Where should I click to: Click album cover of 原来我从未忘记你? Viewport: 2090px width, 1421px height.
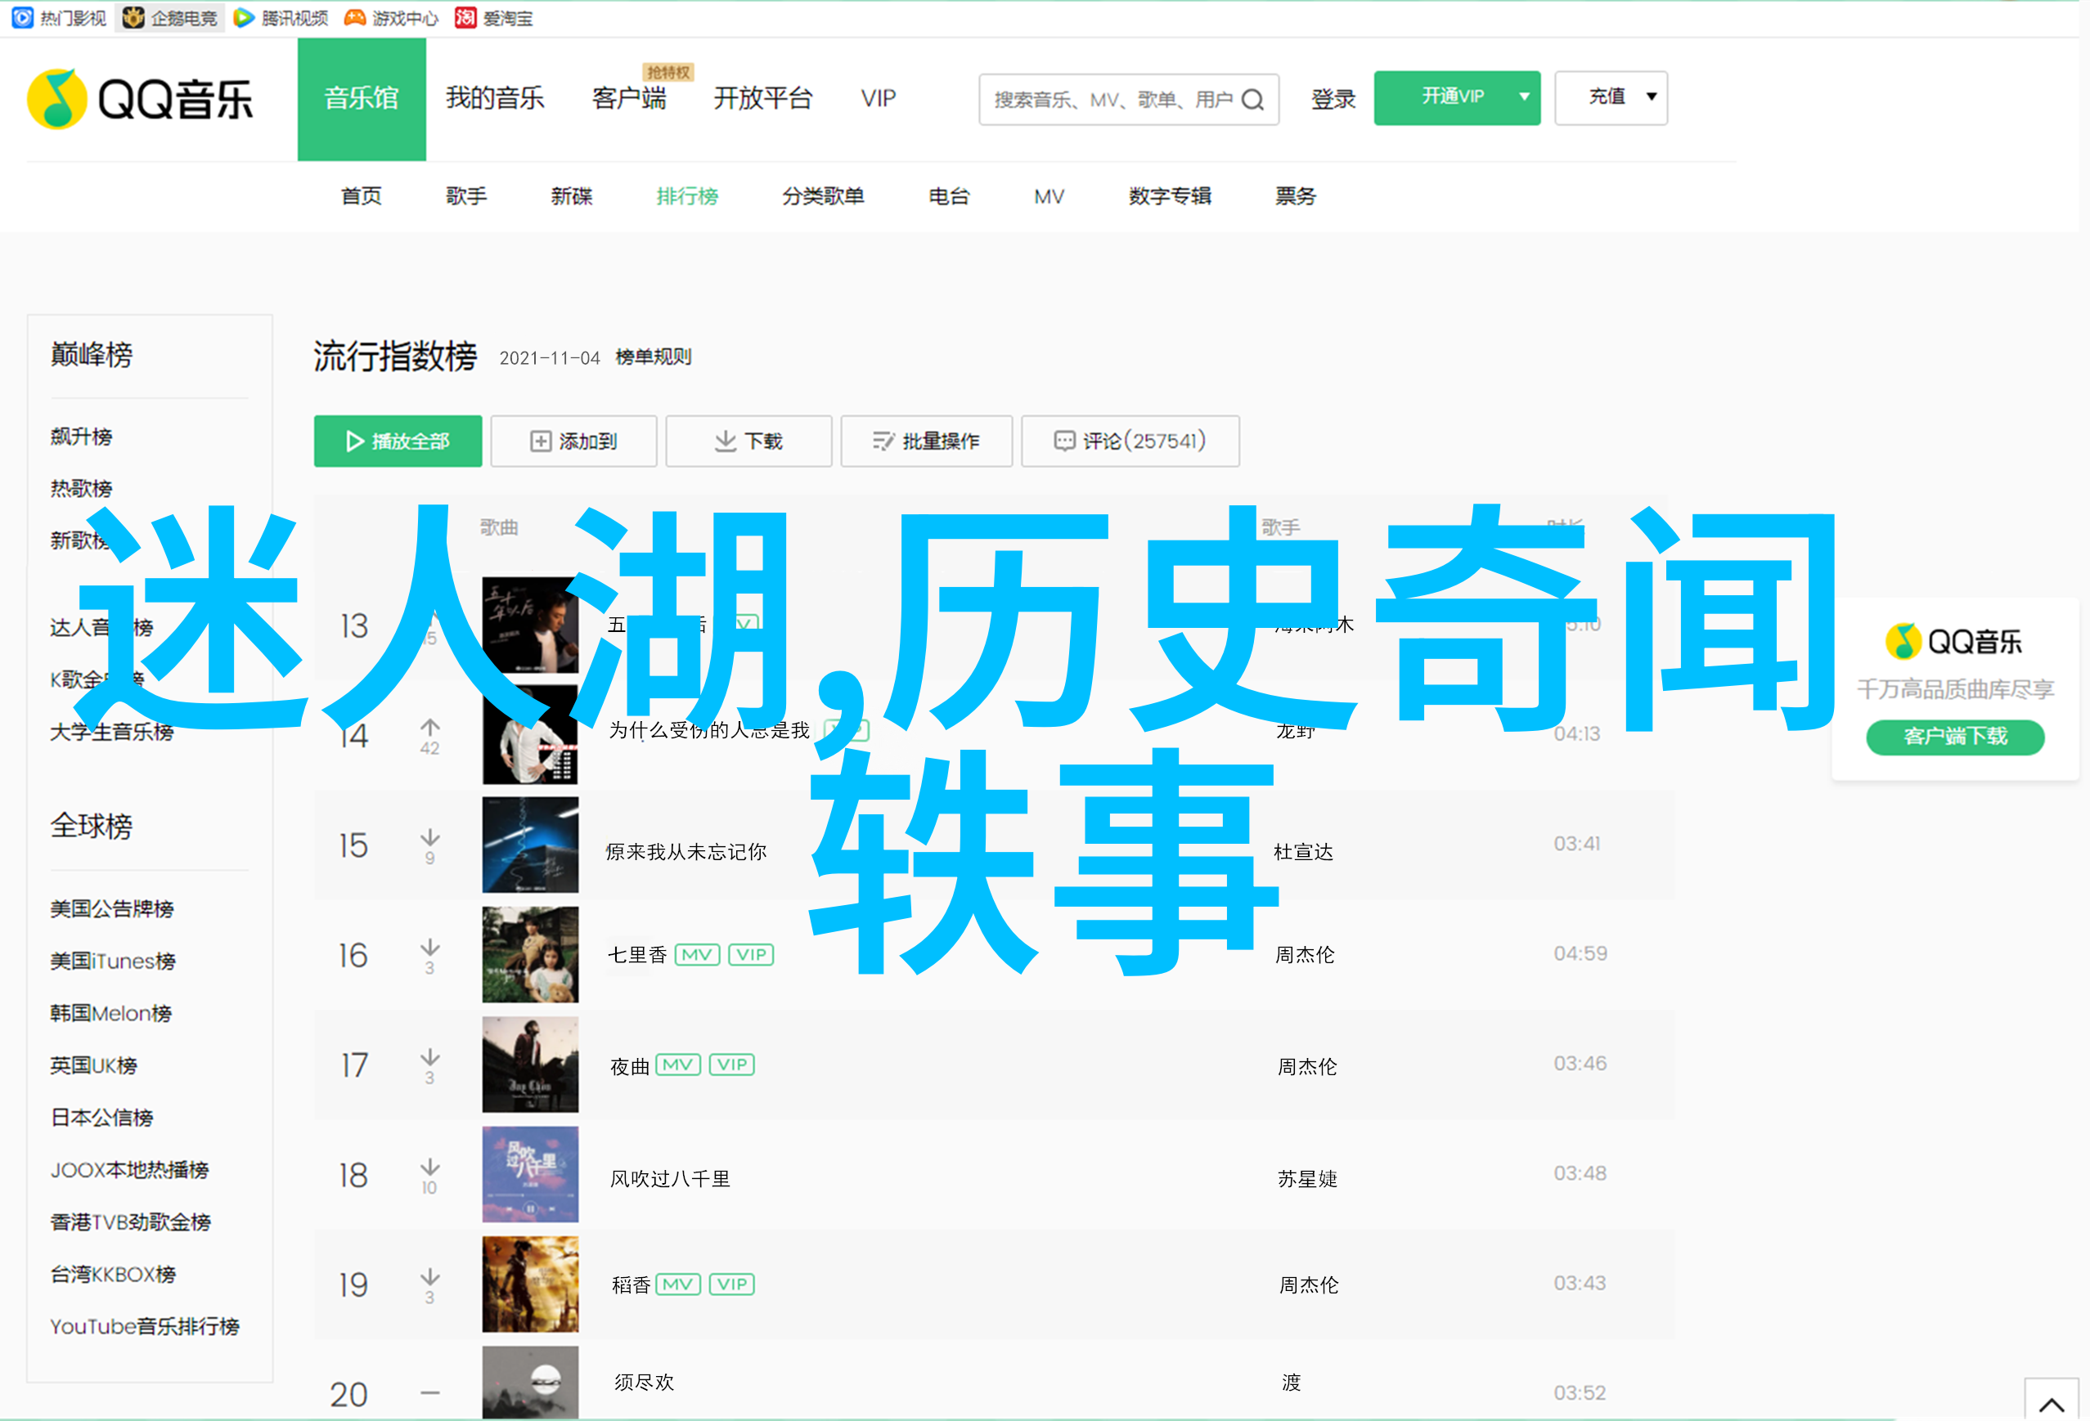click(x=531, y=845)
